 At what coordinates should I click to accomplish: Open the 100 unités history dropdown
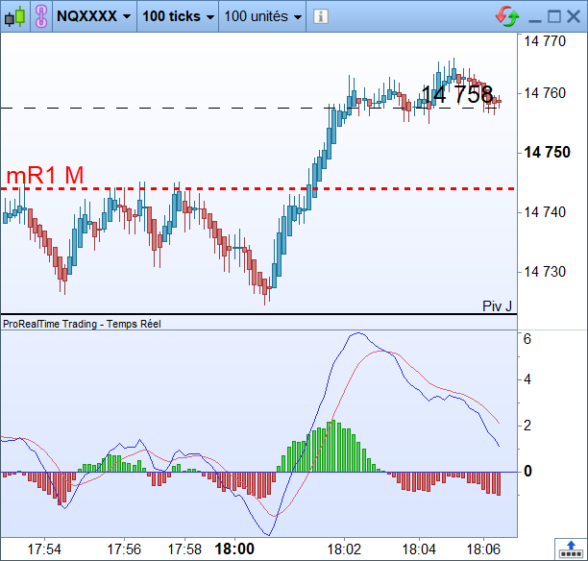point(262,16)
